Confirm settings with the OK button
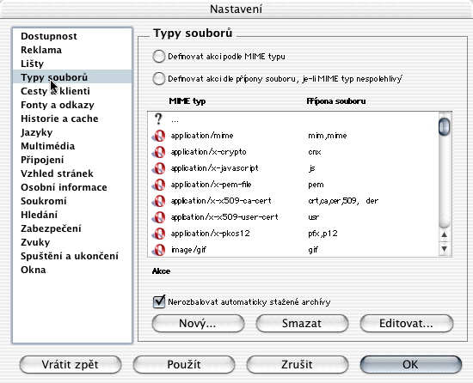 coord(411,365)
